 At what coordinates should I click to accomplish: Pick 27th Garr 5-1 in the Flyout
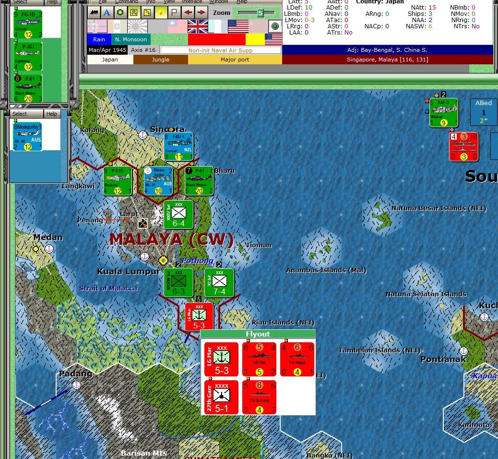tap(221, 398)
